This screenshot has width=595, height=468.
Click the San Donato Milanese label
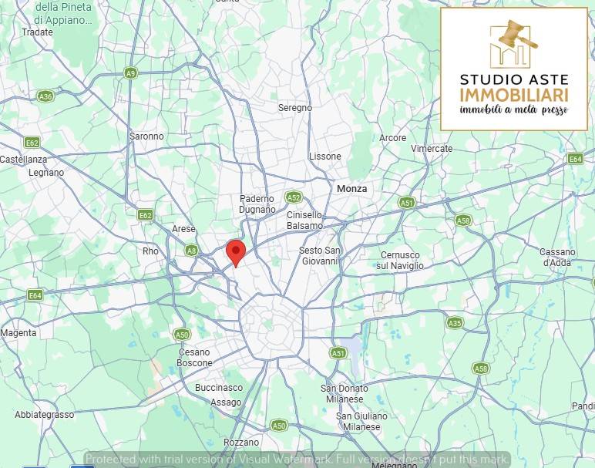pyautogui.click(x=345, y=394)
